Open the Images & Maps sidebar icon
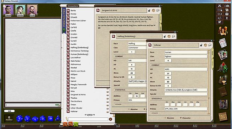The height and width of the screenshot is (129, 232). pyautogui.click(x=223, y=55)
